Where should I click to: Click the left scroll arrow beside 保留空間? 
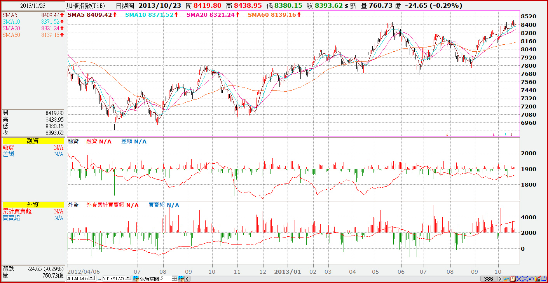[x=187, y=278]
